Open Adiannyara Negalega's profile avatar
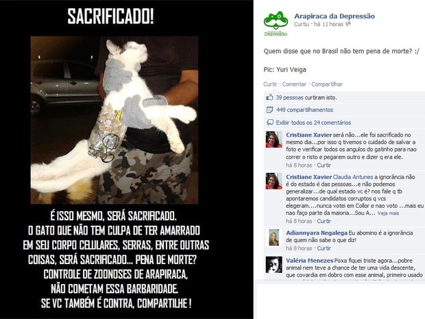The width and height of the screenshot is (425, 319). click(x=274, y=237)
